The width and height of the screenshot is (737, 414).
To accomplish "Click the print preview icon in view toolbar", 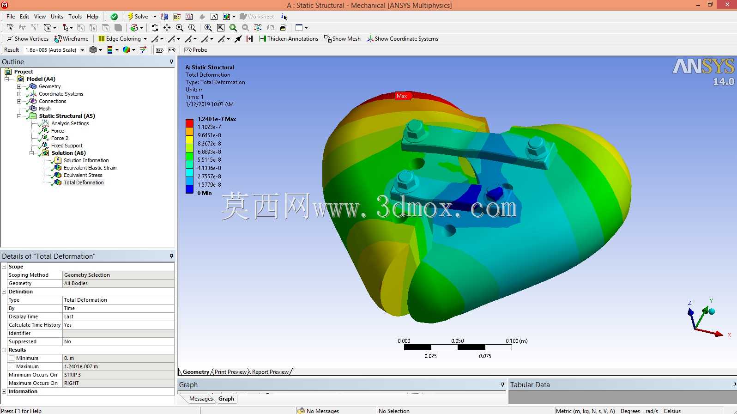I will coord(283,28).
